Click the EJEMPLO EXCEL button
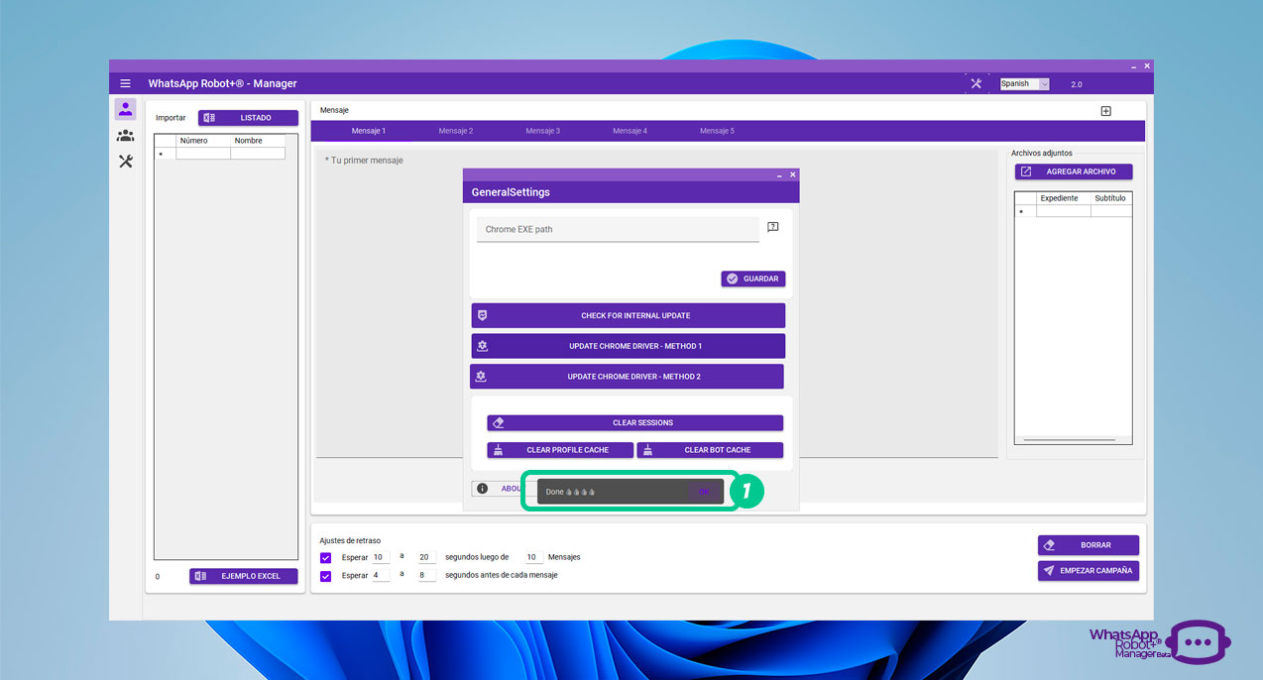 click(244, 576)
